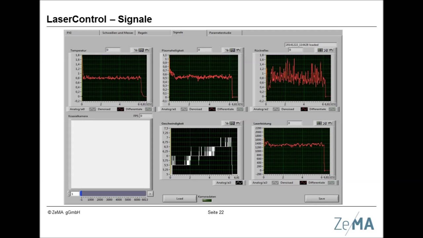The height and width of the screenshot is (238, 423).
Task: Open Differentiale plot icon under Rückreflex graph
Action: [x=332, y=109]
